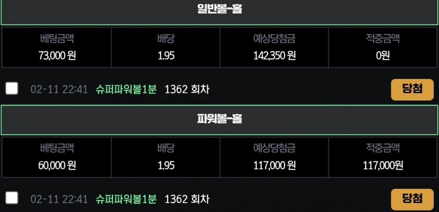The height and width of the screenshot is (212, 439).
Task: Click the 02-11 22:41 timestamp above 파워볼-홀
Action: [59, 89]
